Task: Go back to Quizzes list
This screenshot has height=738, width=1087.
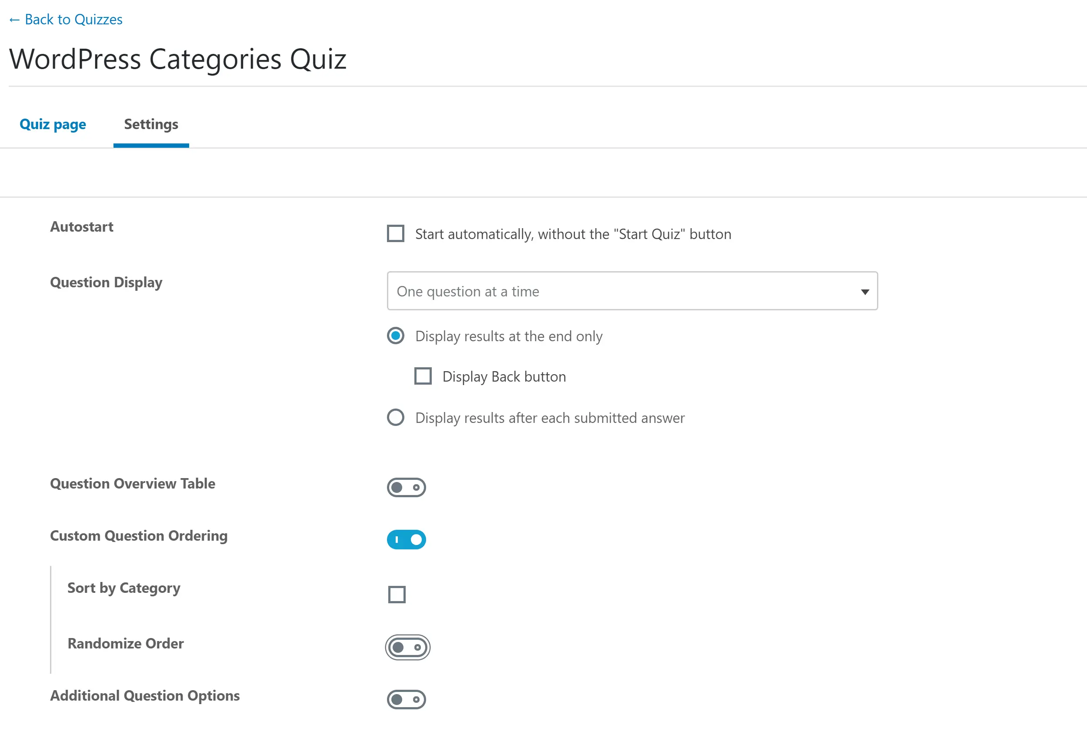Action: tap(66, 20)
